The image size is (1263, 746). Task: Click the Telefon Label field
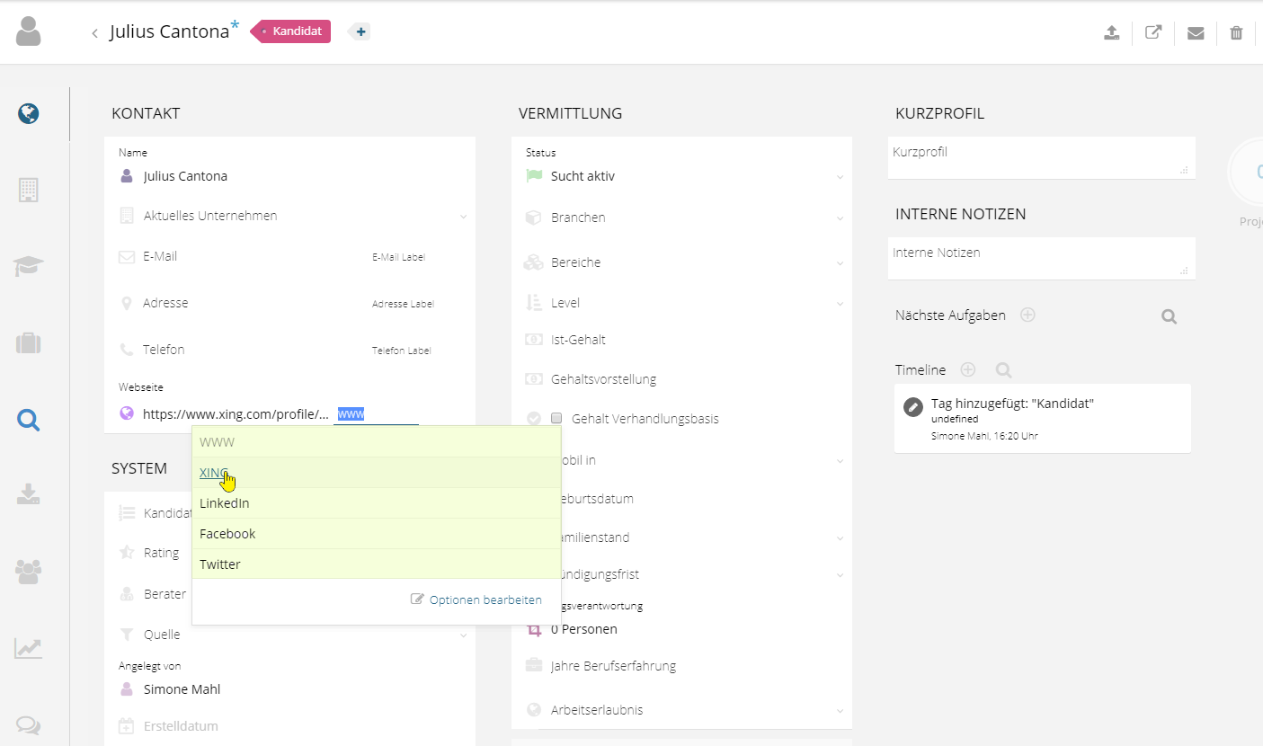[x=402, y=351]
